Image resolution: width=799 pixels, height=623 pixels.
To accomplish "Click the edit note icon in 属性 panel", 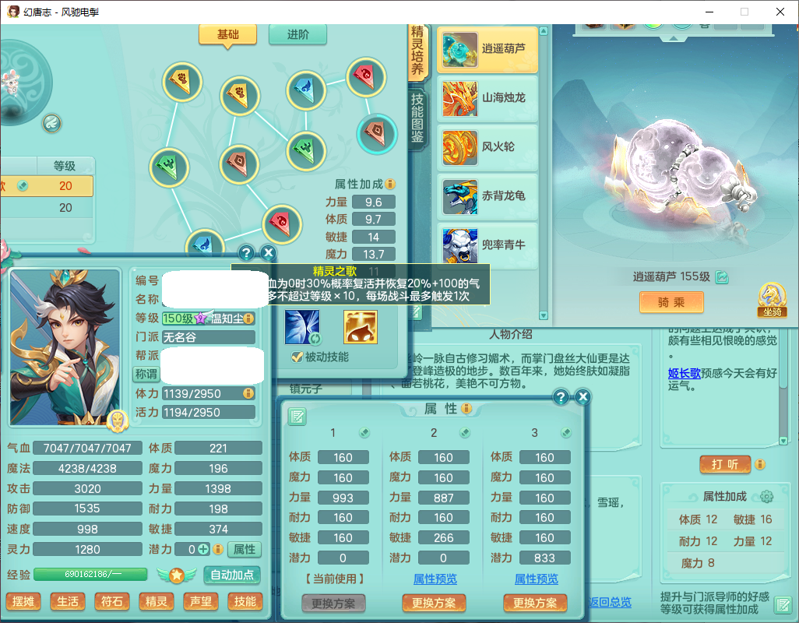I will [x=297, y=417].
